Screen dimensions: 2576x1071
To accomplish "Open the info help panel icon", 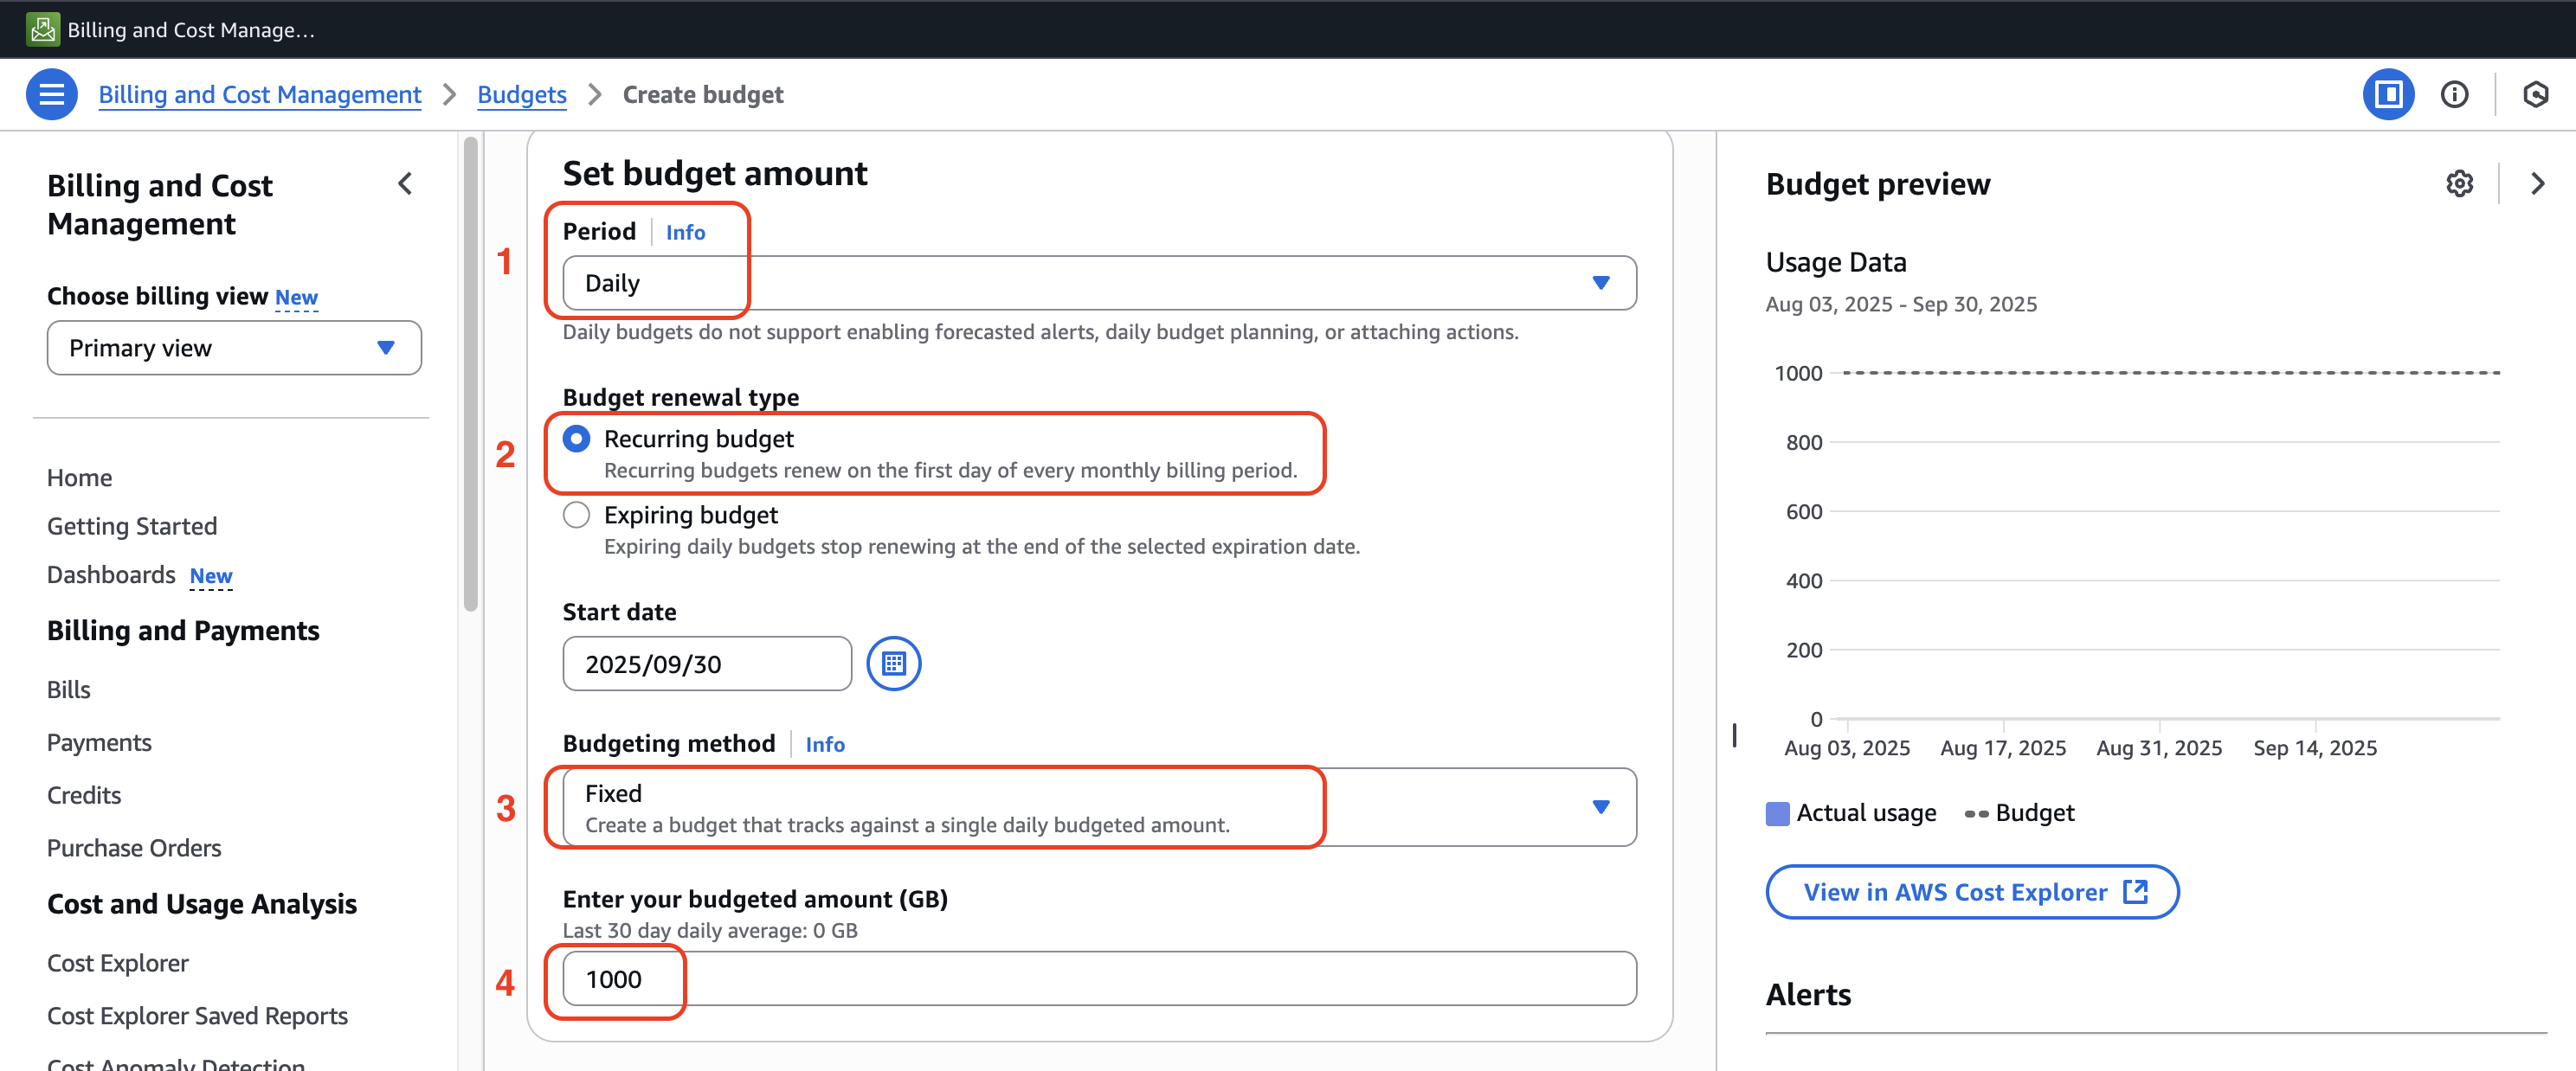I will coord(2454,94).
